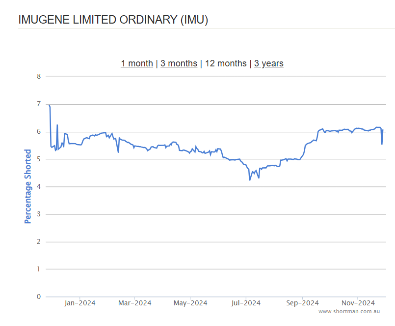
Task: Click the y-axis value 1
Action: [39, 269]
